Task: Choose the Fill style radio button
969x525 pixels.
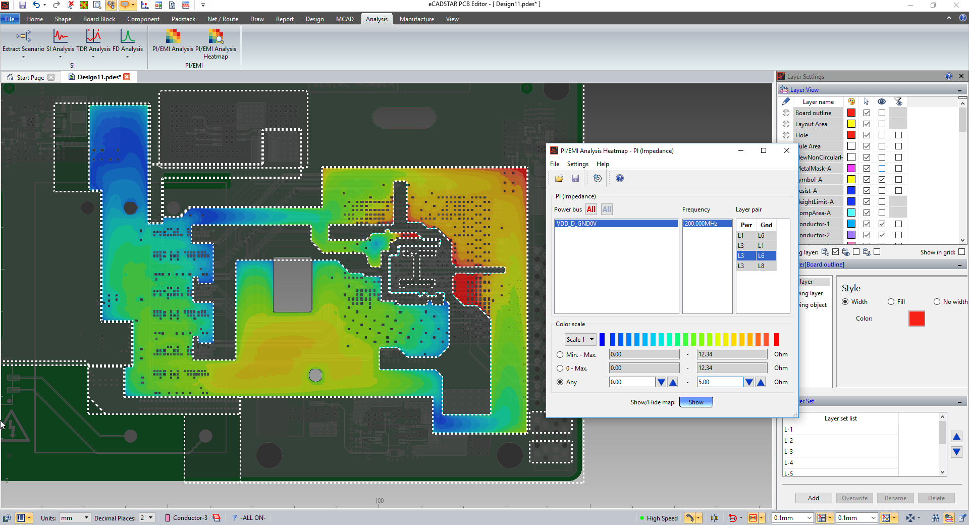Action: 891,302
